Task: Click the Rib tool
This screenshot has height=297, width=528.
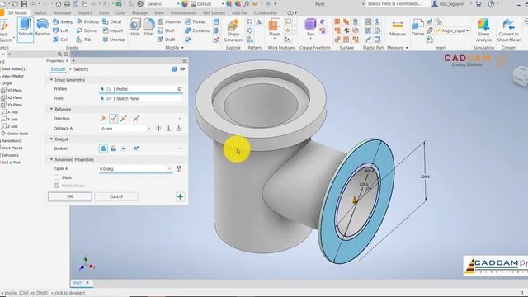Action: tap(84, 40)
